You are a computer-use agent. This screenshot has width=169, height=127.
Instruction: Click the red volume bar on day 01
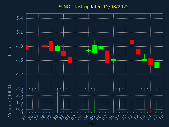point(70,111)
